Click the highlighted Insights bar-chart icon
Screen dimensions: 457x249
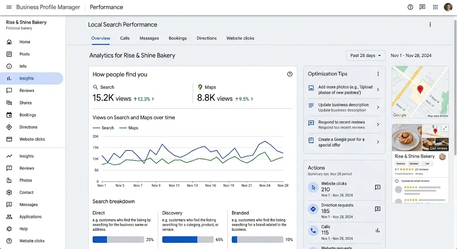click(9, 78)
